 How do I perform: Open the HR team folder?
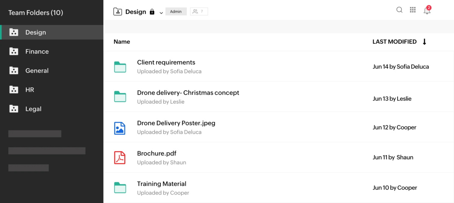30,90
